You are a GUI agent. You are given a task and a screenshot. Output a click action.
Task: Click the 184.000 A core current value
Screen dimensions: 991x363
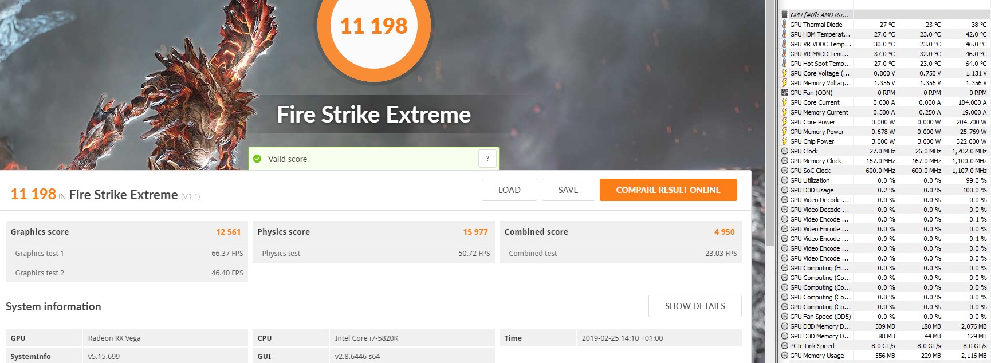point(972,102)
